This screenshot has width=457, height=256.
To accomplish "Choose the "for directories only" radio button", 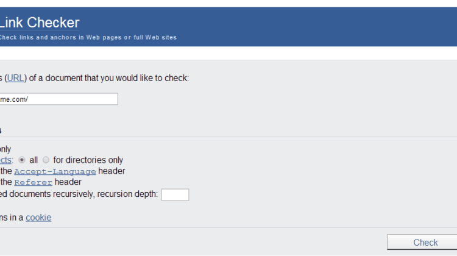I will pos(46,160).
